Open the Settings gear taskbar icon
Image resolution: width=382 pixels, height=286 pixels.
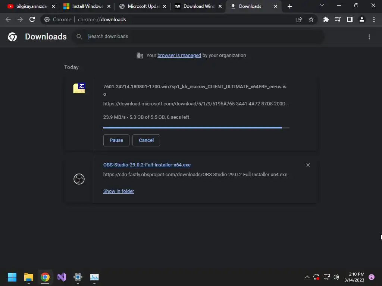(78, 277)
